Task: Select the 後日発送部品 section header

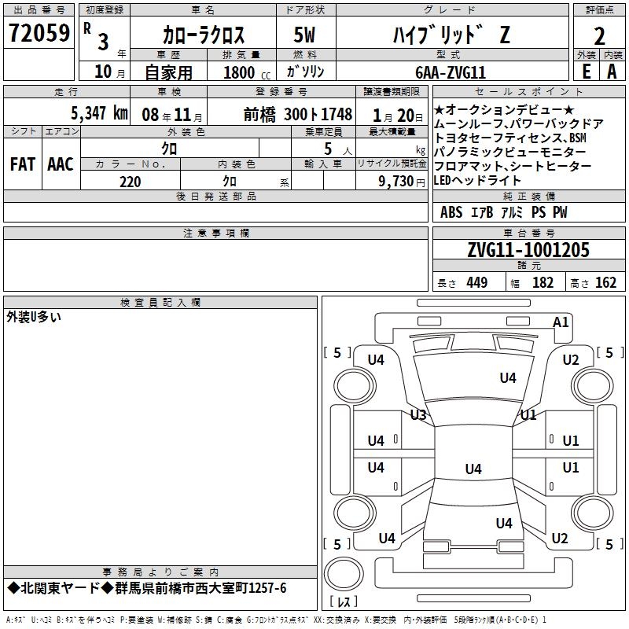Action: (x=215, y=196)
